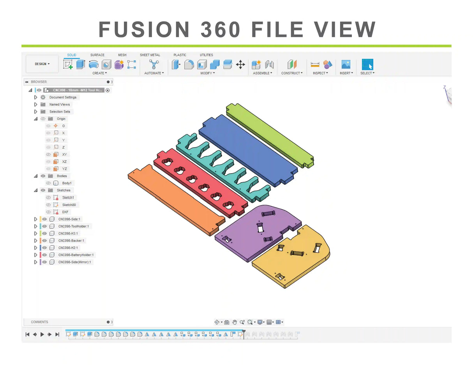Select the Create Sketch tool
Screen dimensions: 473x365
click(x=68, y=65)
